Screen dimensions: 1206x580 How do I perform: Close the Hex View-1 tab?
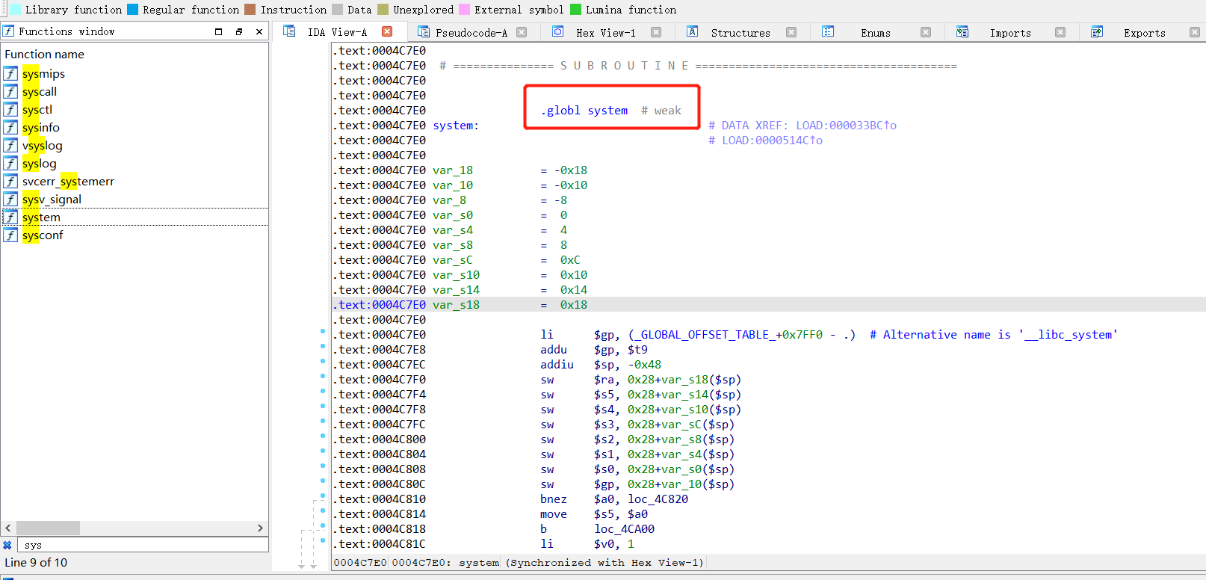[x=656, y=32]
